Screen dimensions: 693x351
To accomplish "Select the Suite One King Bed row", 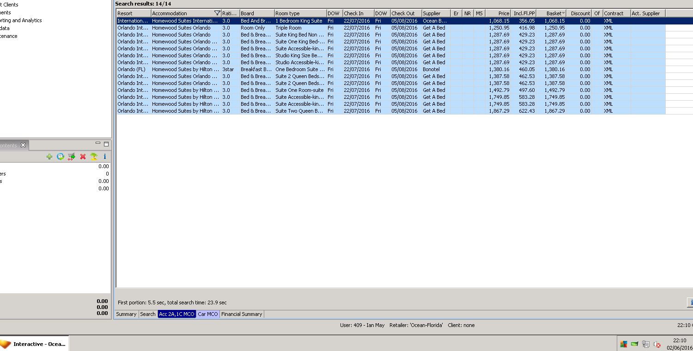I will pyautogui.click(x=391, y=42).
